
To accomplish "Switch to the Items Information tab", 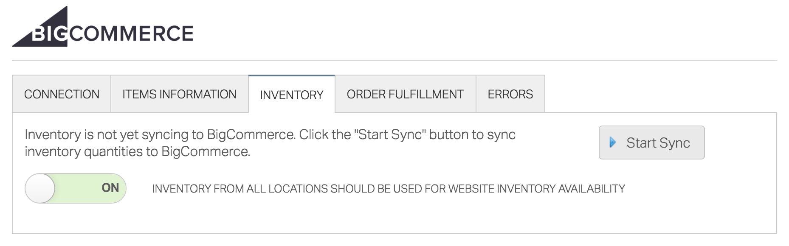I will click(x=180, y=94).
